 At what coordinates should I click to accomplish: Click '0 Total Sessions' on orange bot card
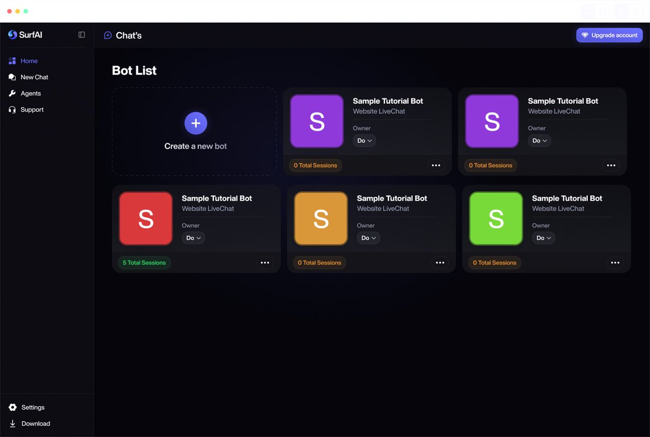(320, 263)
